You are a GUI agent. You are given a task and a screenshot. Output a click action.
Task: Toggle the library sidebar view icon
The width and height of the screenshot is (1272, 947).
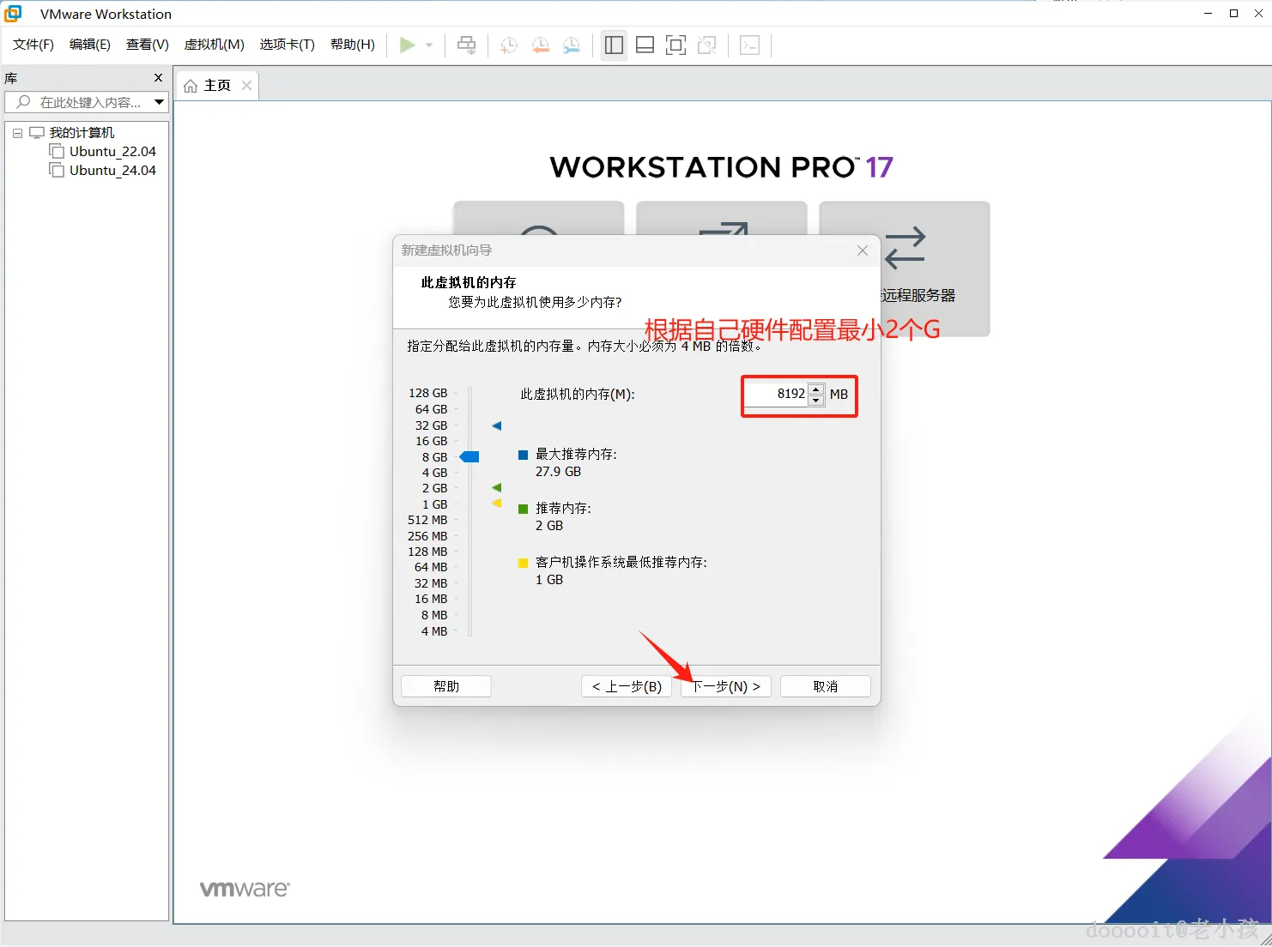click(614, 45)
